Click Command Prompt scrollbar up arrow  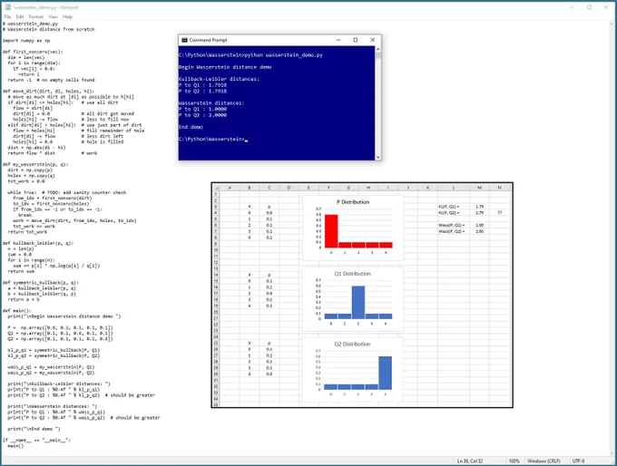click(x=378, y=49)
